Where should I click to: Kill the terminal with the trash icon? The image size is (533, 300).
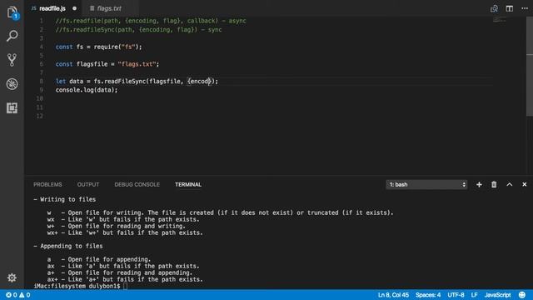coord(494,184)
